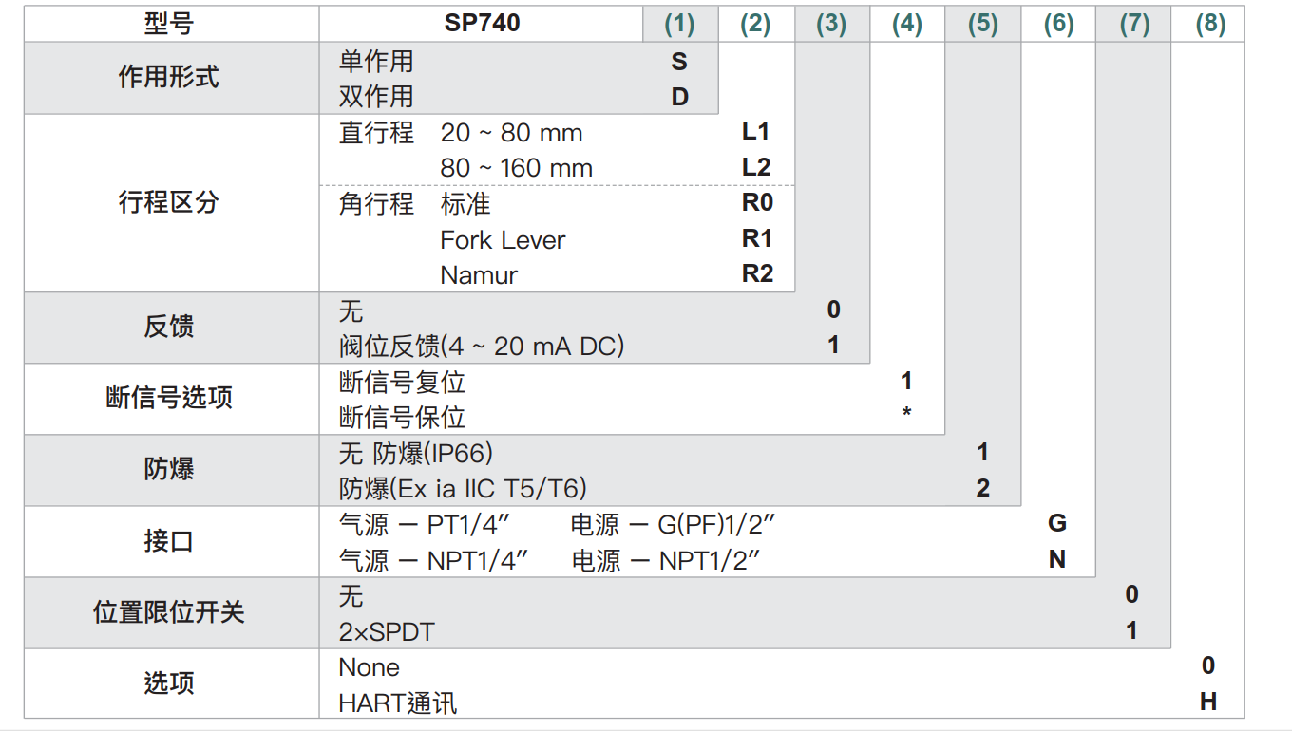
Task: Click the SP740 model header cell
Action: 482,24
